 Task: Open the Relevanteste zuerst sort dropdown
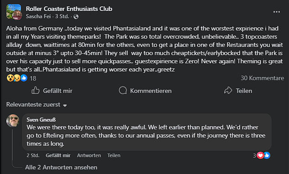[37, 105]
